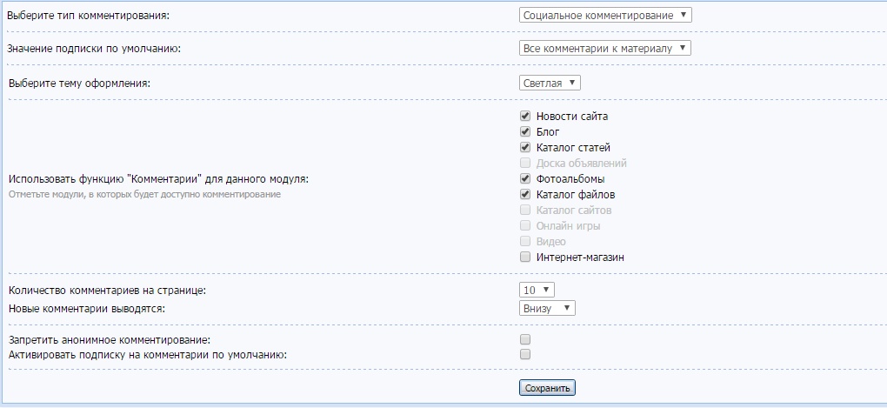Disable comments for Фотоальбомы module
Screen dimensions: 887x408
[x=525, y=178]
